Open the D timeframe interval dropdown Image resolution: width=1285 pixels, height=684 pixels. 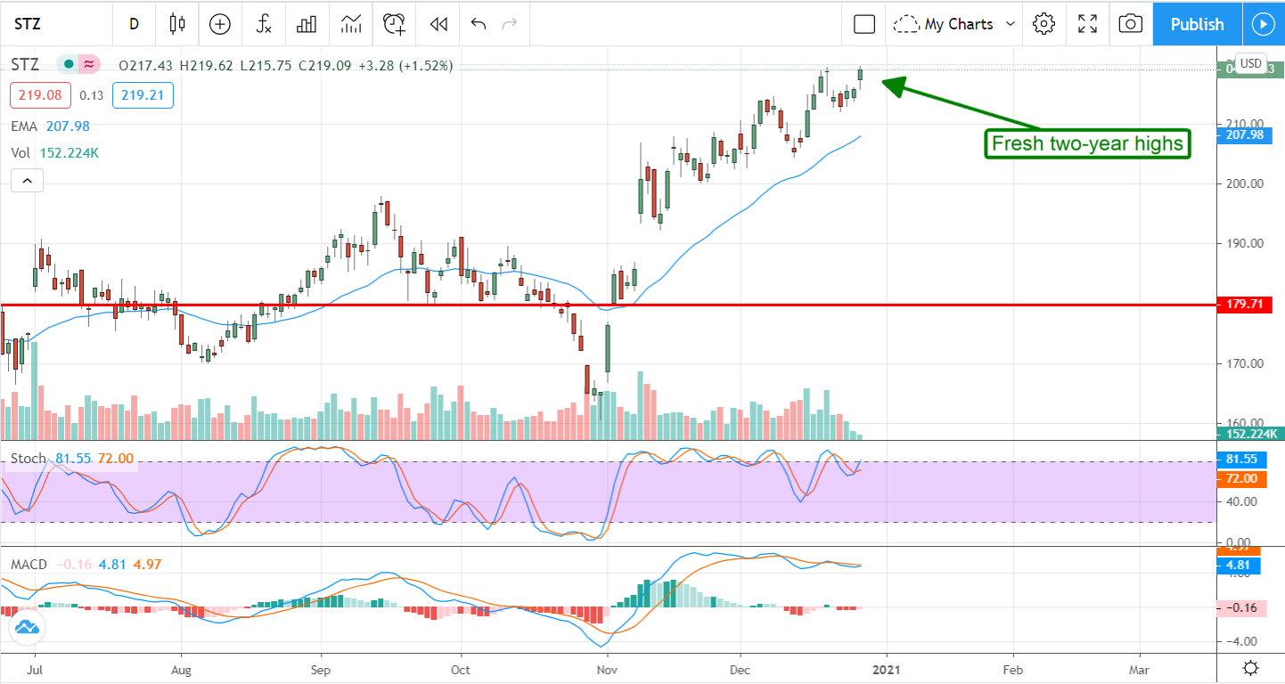pos(134,24)
